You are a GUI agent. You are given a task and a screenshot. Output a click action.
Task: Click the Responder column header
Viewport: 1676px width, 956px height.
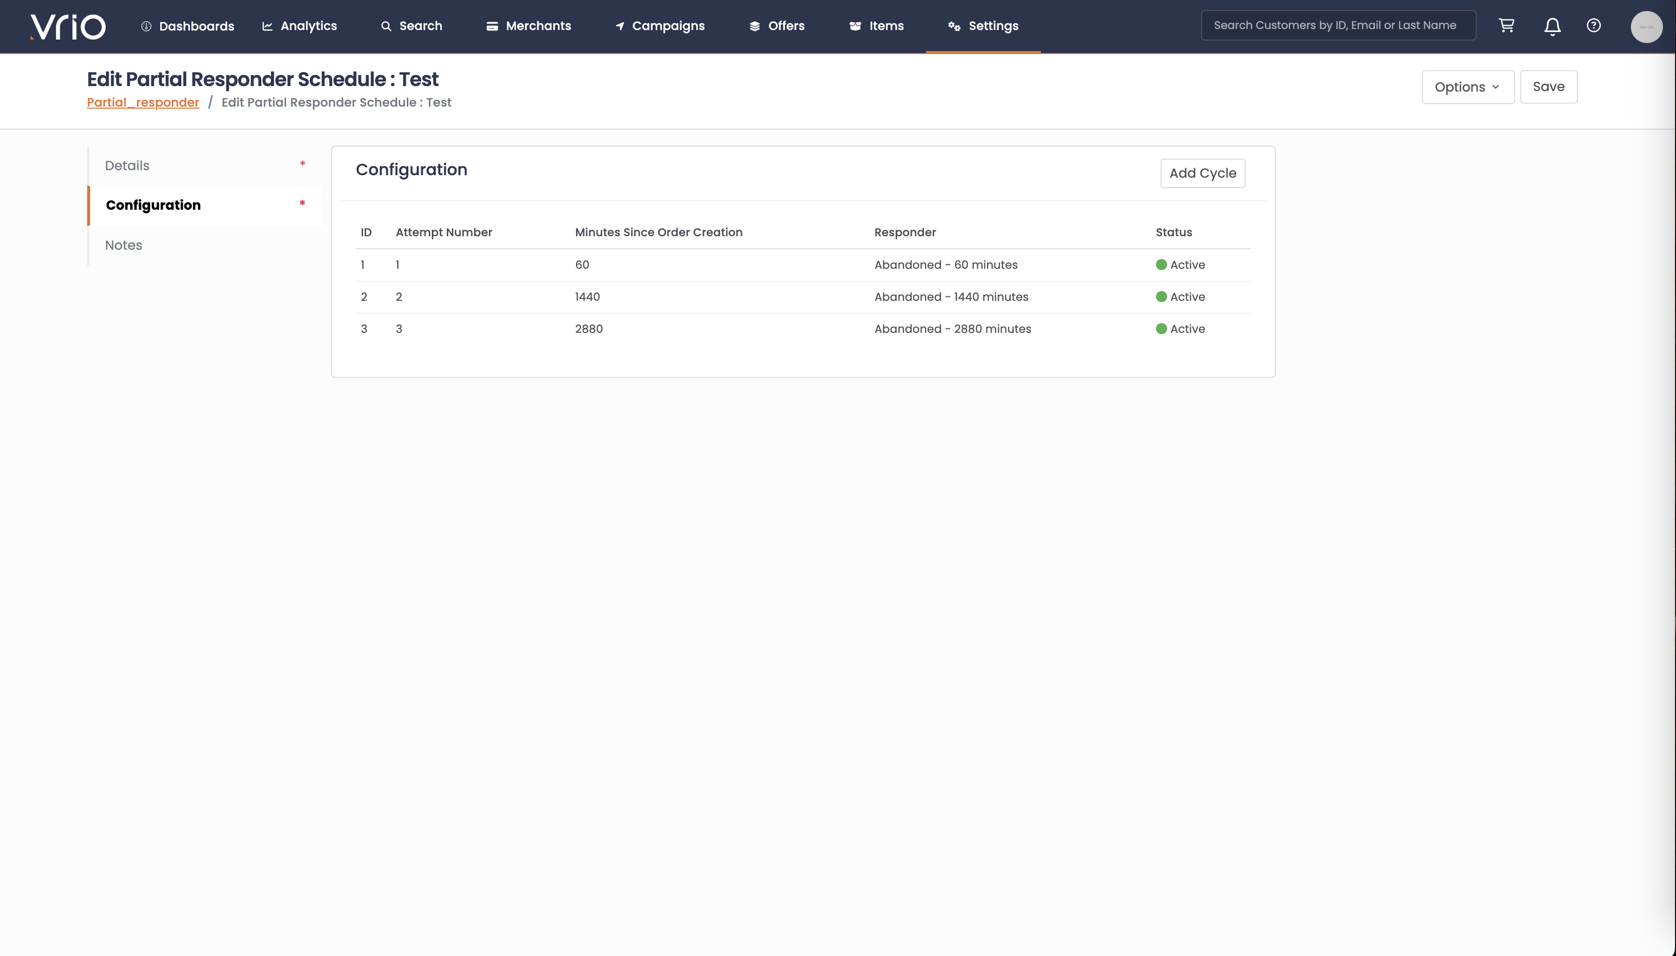pos(905,232)
